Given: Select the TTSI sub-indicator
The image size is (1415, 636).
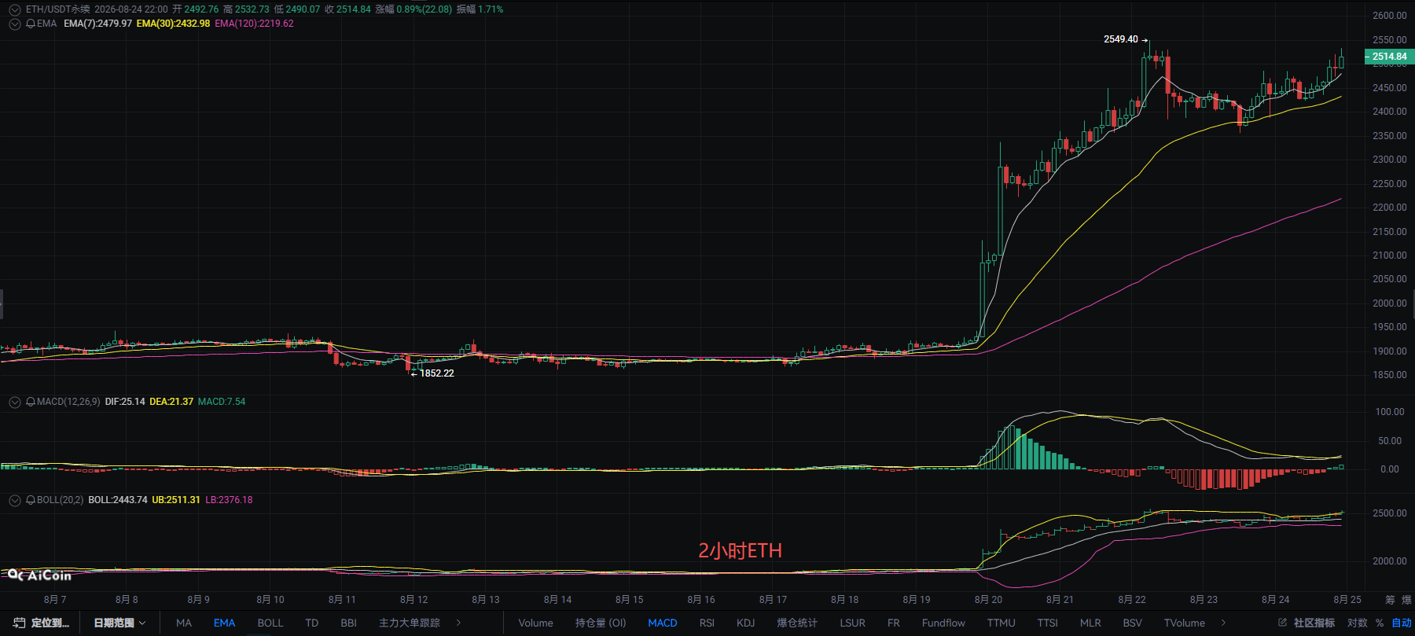Looking at the screenshot, I should pyautogui.click(x=1047, y=623).
